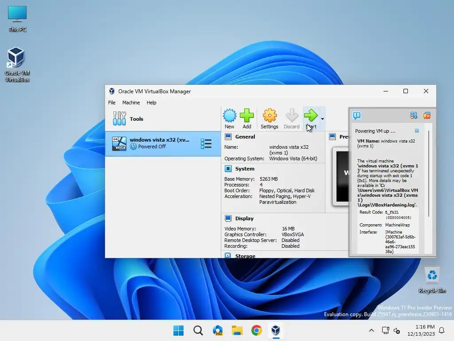Open the notifications bell in tray
The height and width of the screenshot is (341, 454).
tap(442, 330)
